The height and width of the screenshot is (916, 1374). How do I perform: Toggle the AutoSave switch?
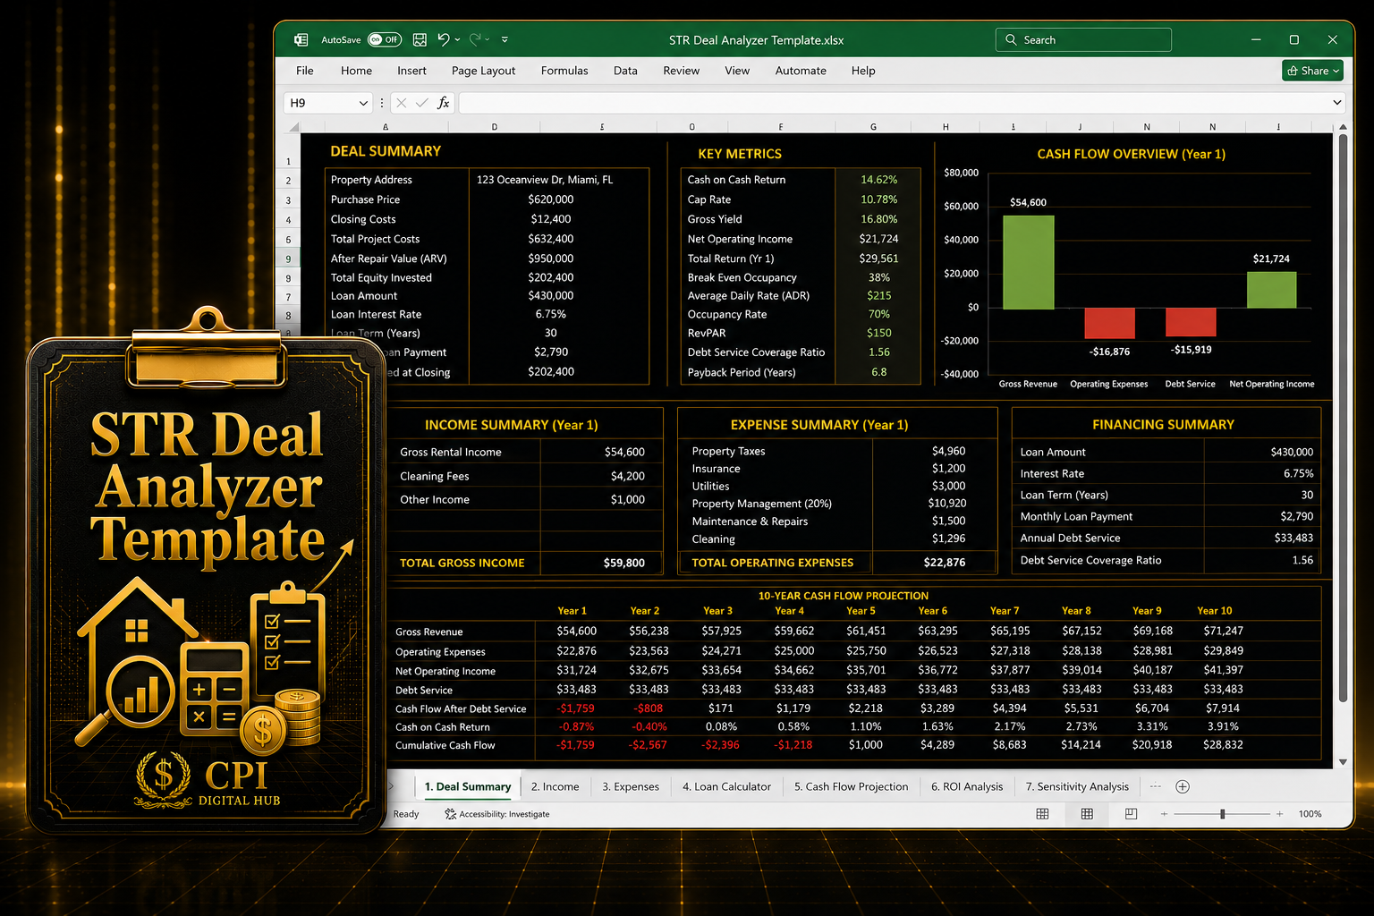(385, 39)
